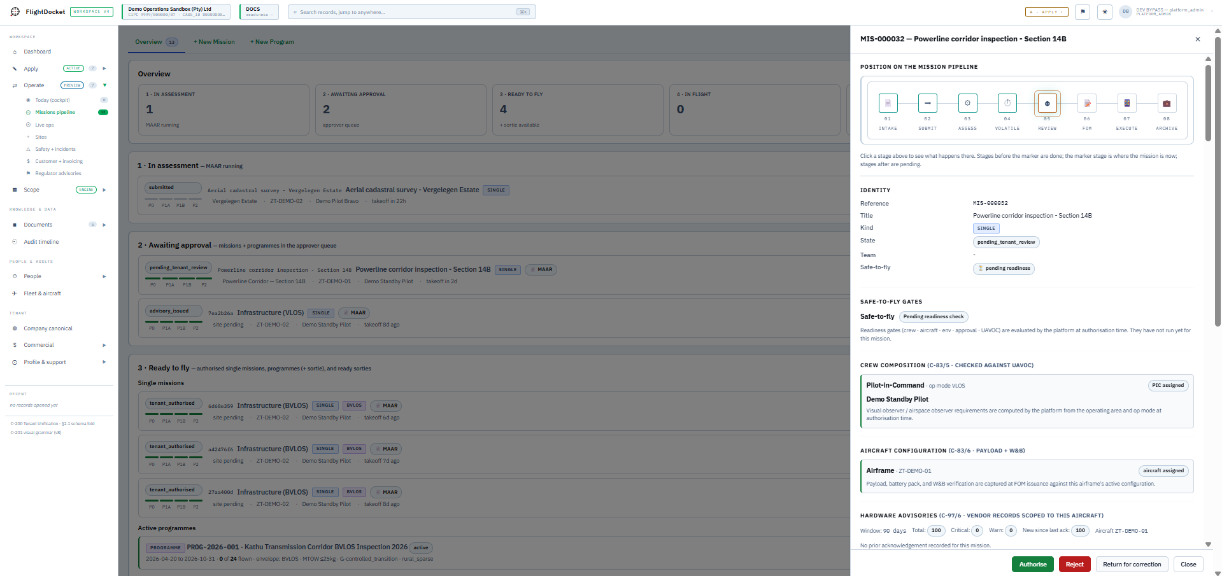Click the Commercial dollar icon
This screenshot has height=576, width=1222.
15,345
